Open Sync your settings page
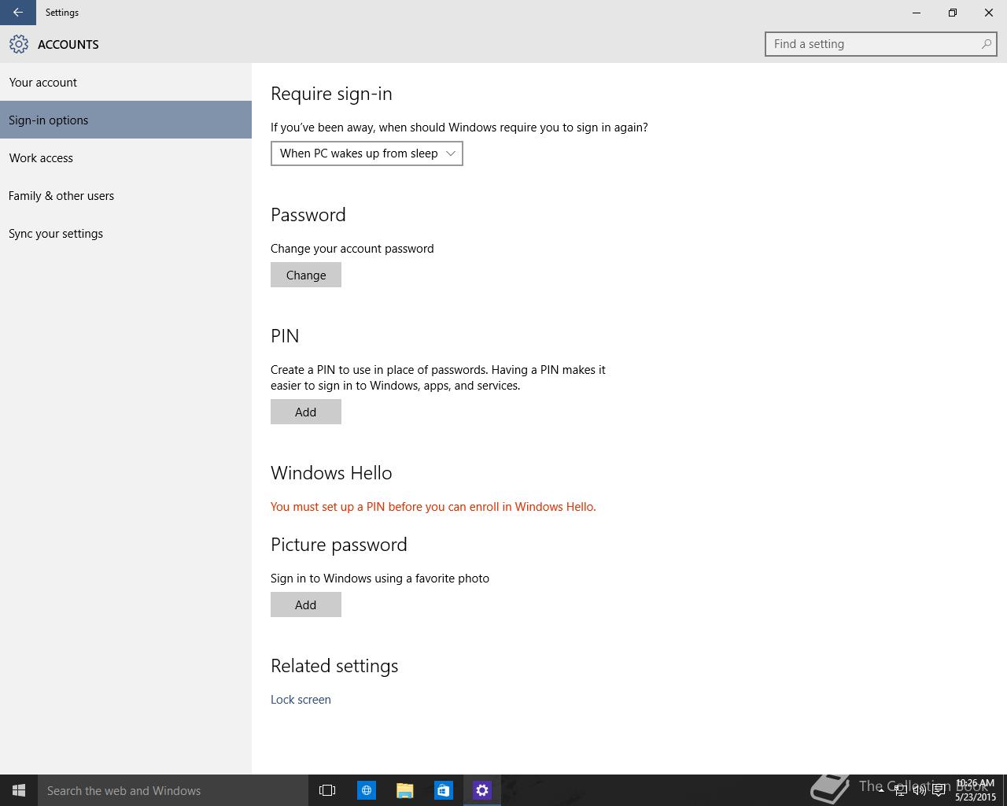1007x806 pixels. [126, 233]
